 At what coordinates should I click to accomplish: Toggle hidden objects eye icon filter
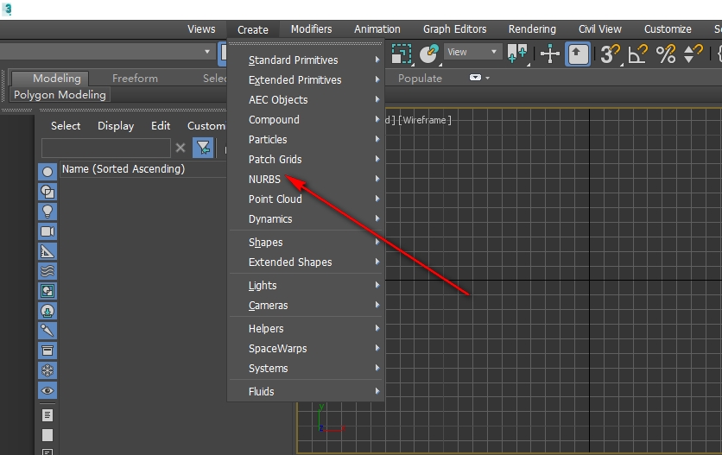47,391
